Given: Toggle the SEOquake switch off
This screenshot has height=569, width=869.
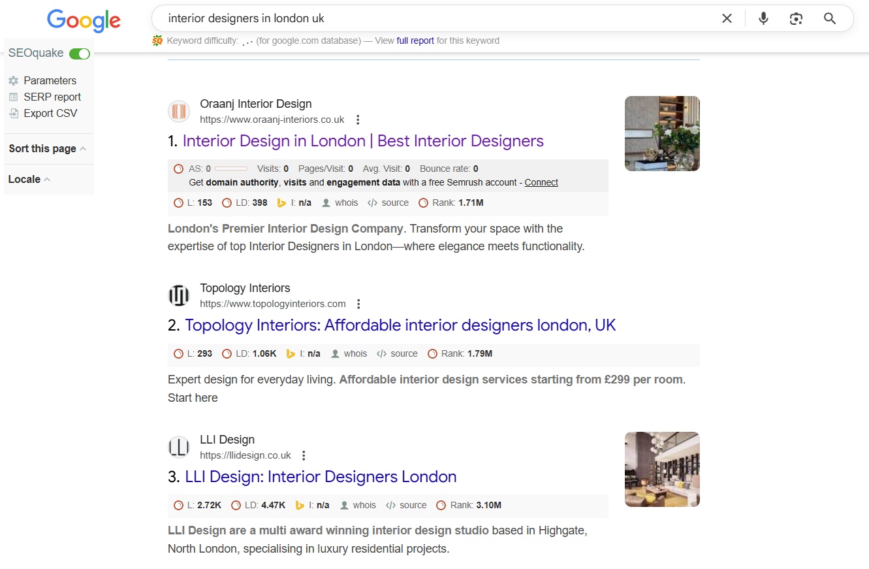Looking at the screenshot, I should point(80,54).
